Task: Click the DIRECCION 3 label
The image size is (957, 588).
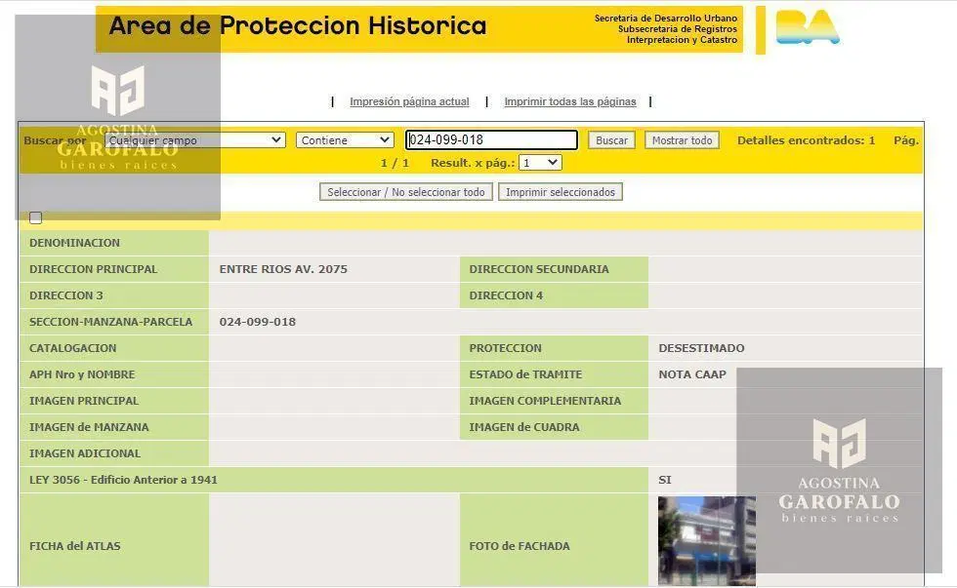Action: 66,295
